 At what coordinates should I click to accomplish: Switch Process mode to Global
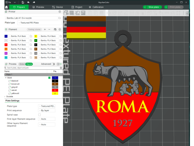pyautogui.click(x=22, y=64)
